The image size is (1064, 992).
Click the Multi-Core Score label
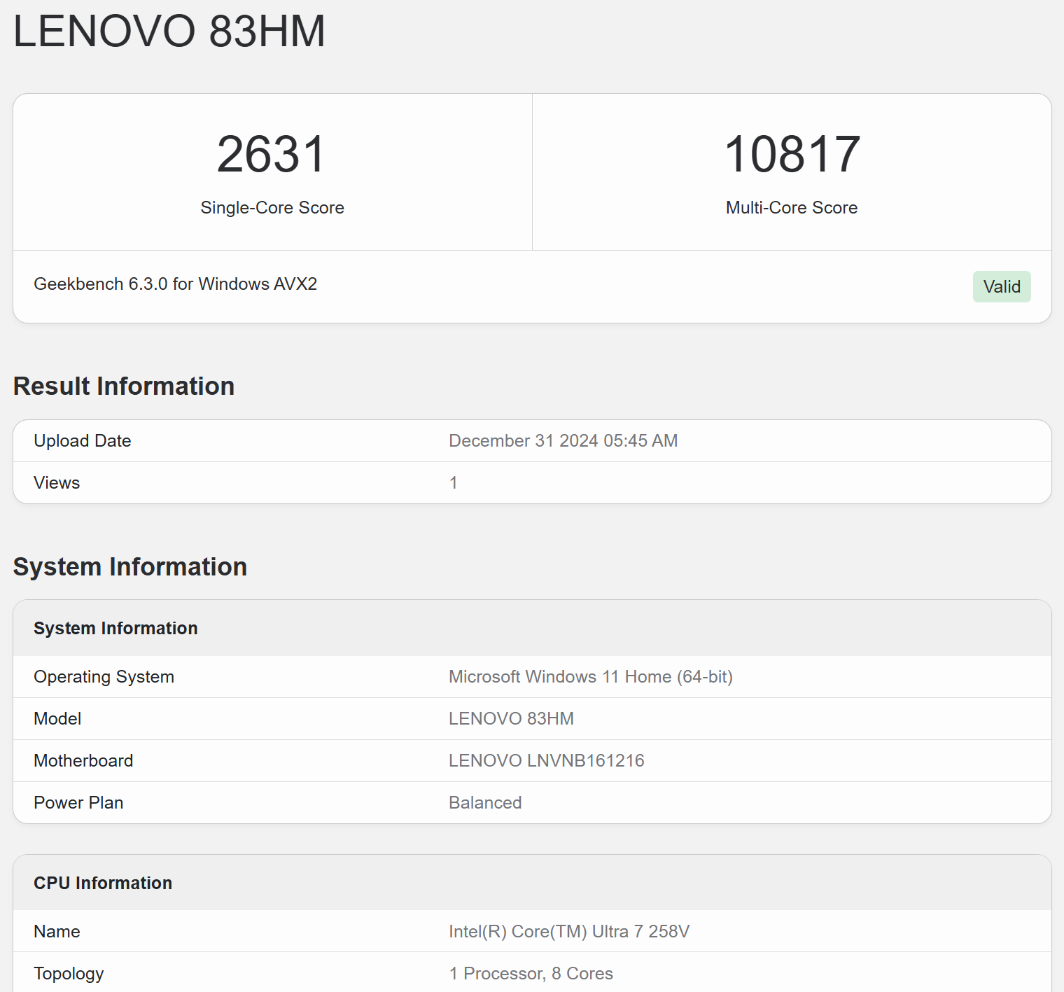[791, 208]
